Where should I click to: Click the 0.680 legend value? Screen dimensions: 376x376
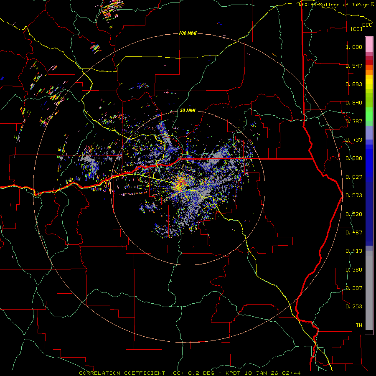click(x=354, y=158)
